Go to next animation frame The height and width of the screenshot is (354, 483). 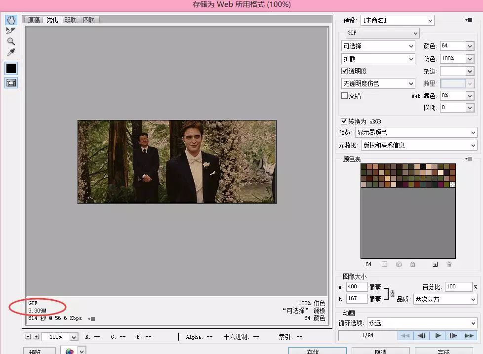tap(453, 336)
